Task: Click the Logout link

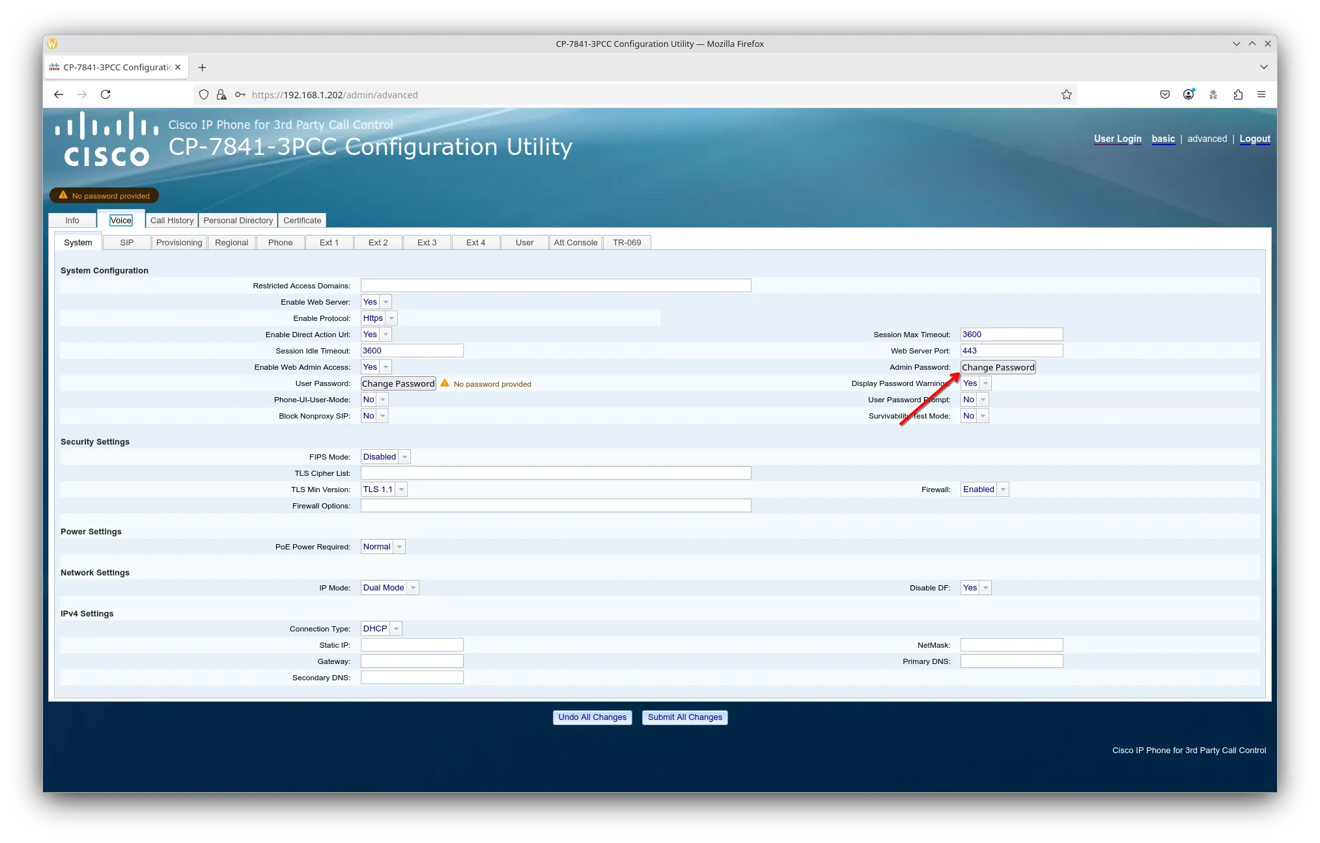Action: click(x=1254, y=139)
